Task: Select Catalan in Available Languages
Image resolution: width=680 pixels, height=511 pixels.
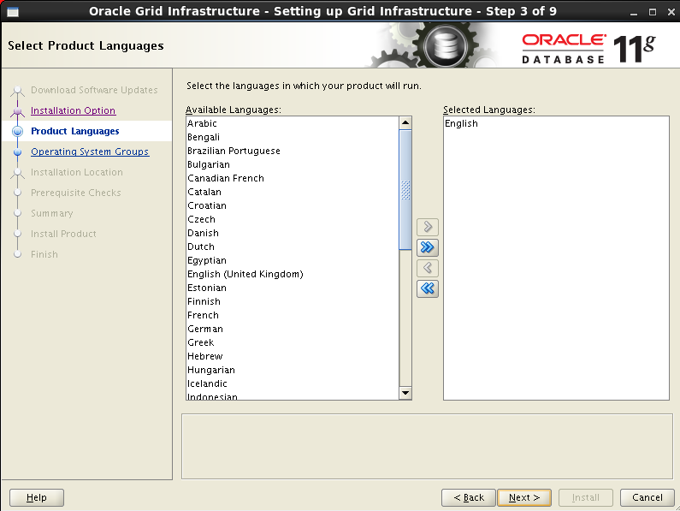Action: pyautogui.click(x=292, y=192)
